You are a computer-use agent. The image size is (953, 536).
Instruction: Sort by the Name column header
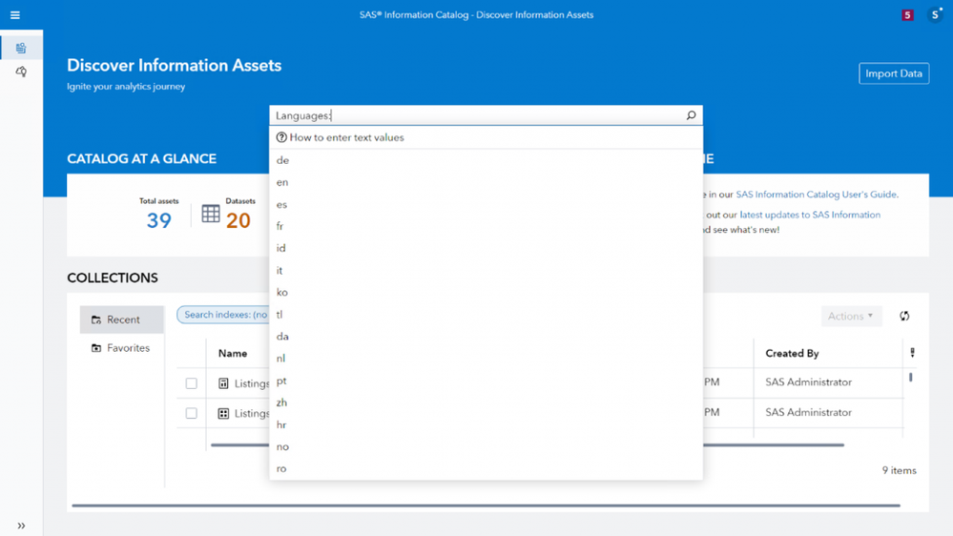(233, 354)
